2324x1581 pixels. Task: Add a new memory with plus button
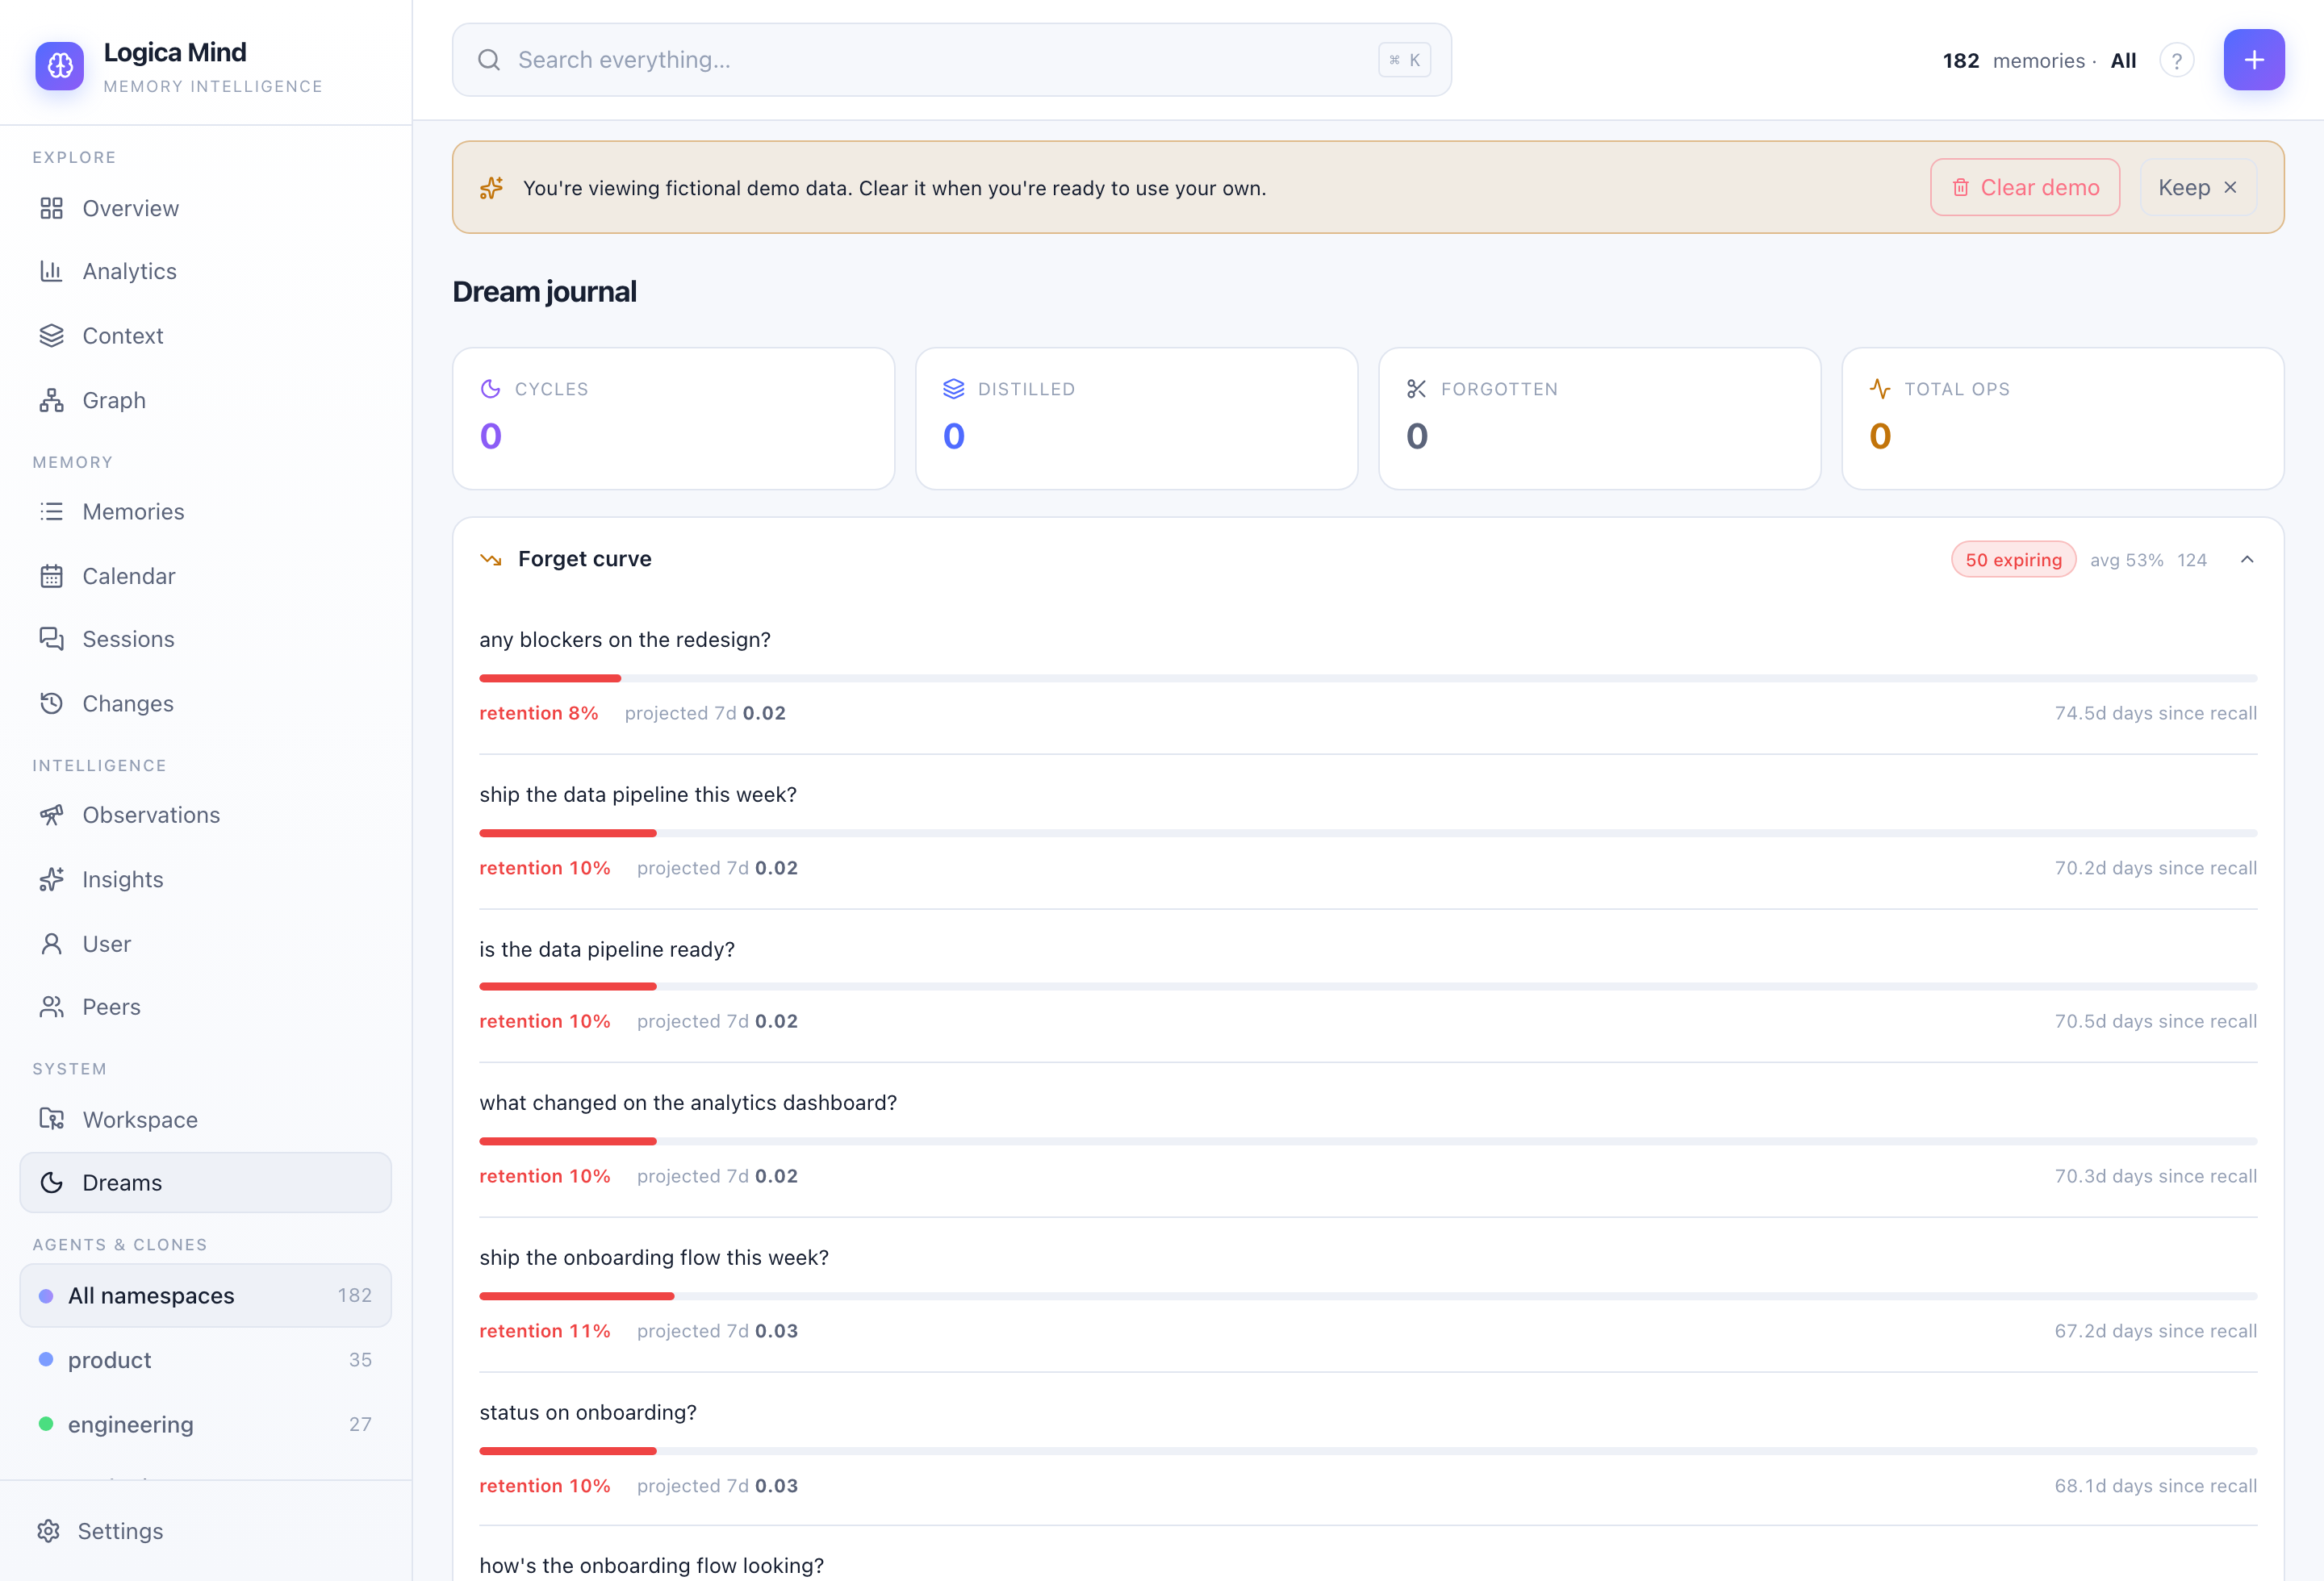2254,60
